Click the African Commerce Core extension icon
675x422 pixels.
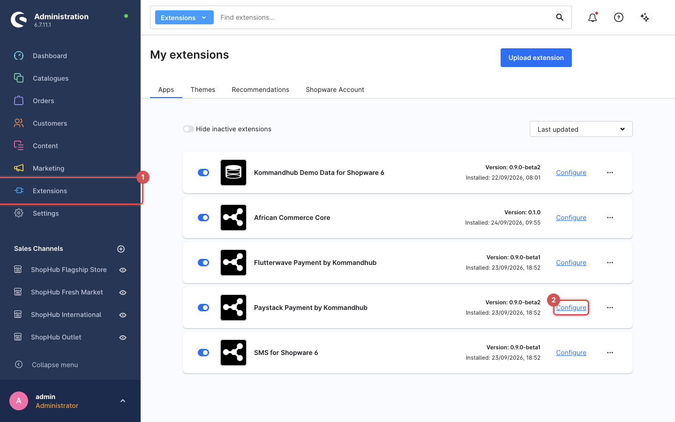click(x=233, y=218)
